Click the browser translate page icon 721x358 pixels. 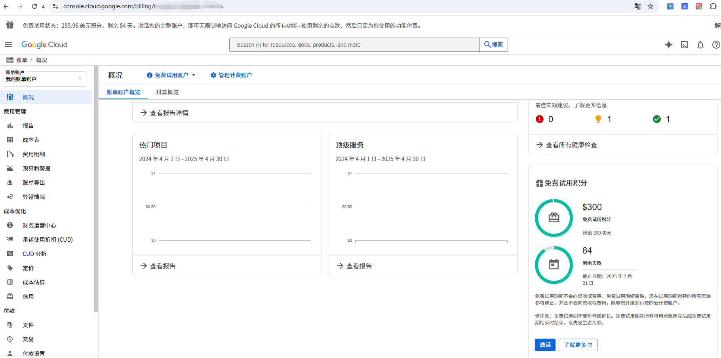click(x=638, y=6)
